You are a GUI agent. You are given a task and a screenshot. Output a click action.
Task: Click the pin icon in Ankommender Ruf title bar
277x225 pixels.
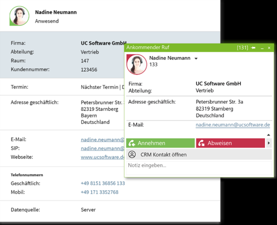pos(253,48)
